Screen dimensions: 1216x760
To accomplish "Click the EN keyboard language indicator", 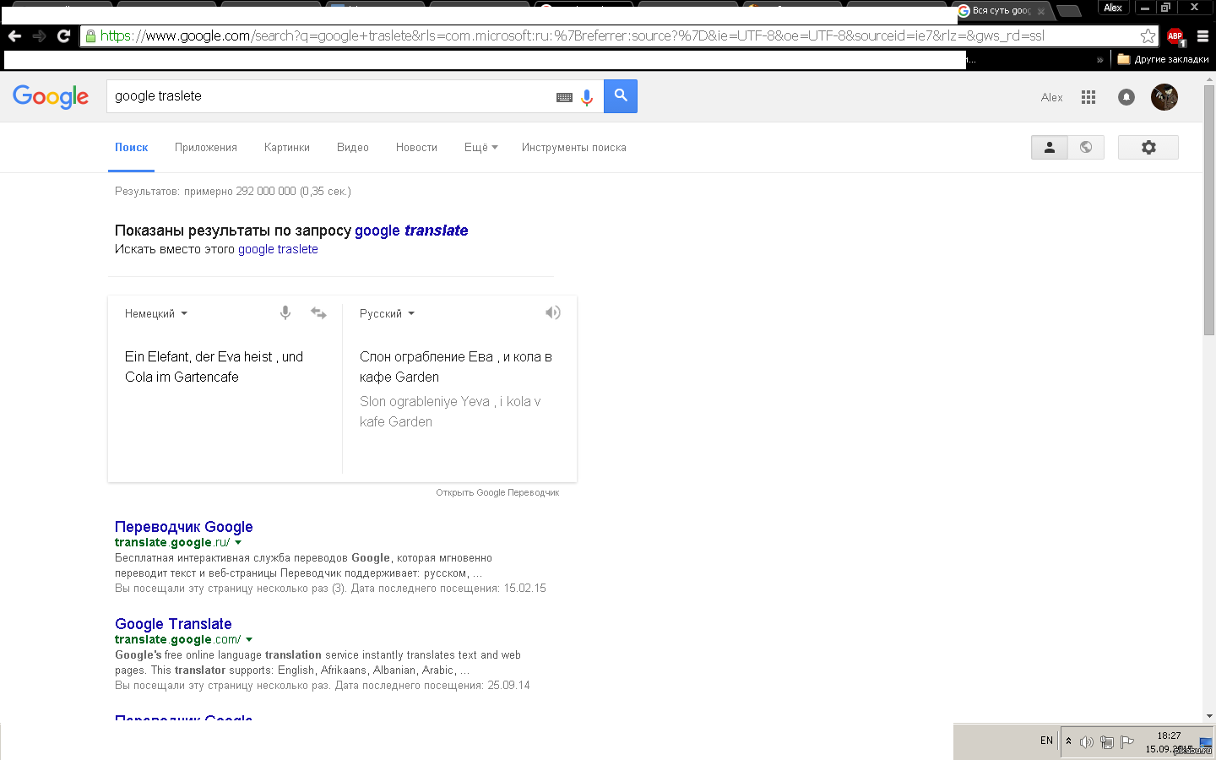I will point(1046,741).
